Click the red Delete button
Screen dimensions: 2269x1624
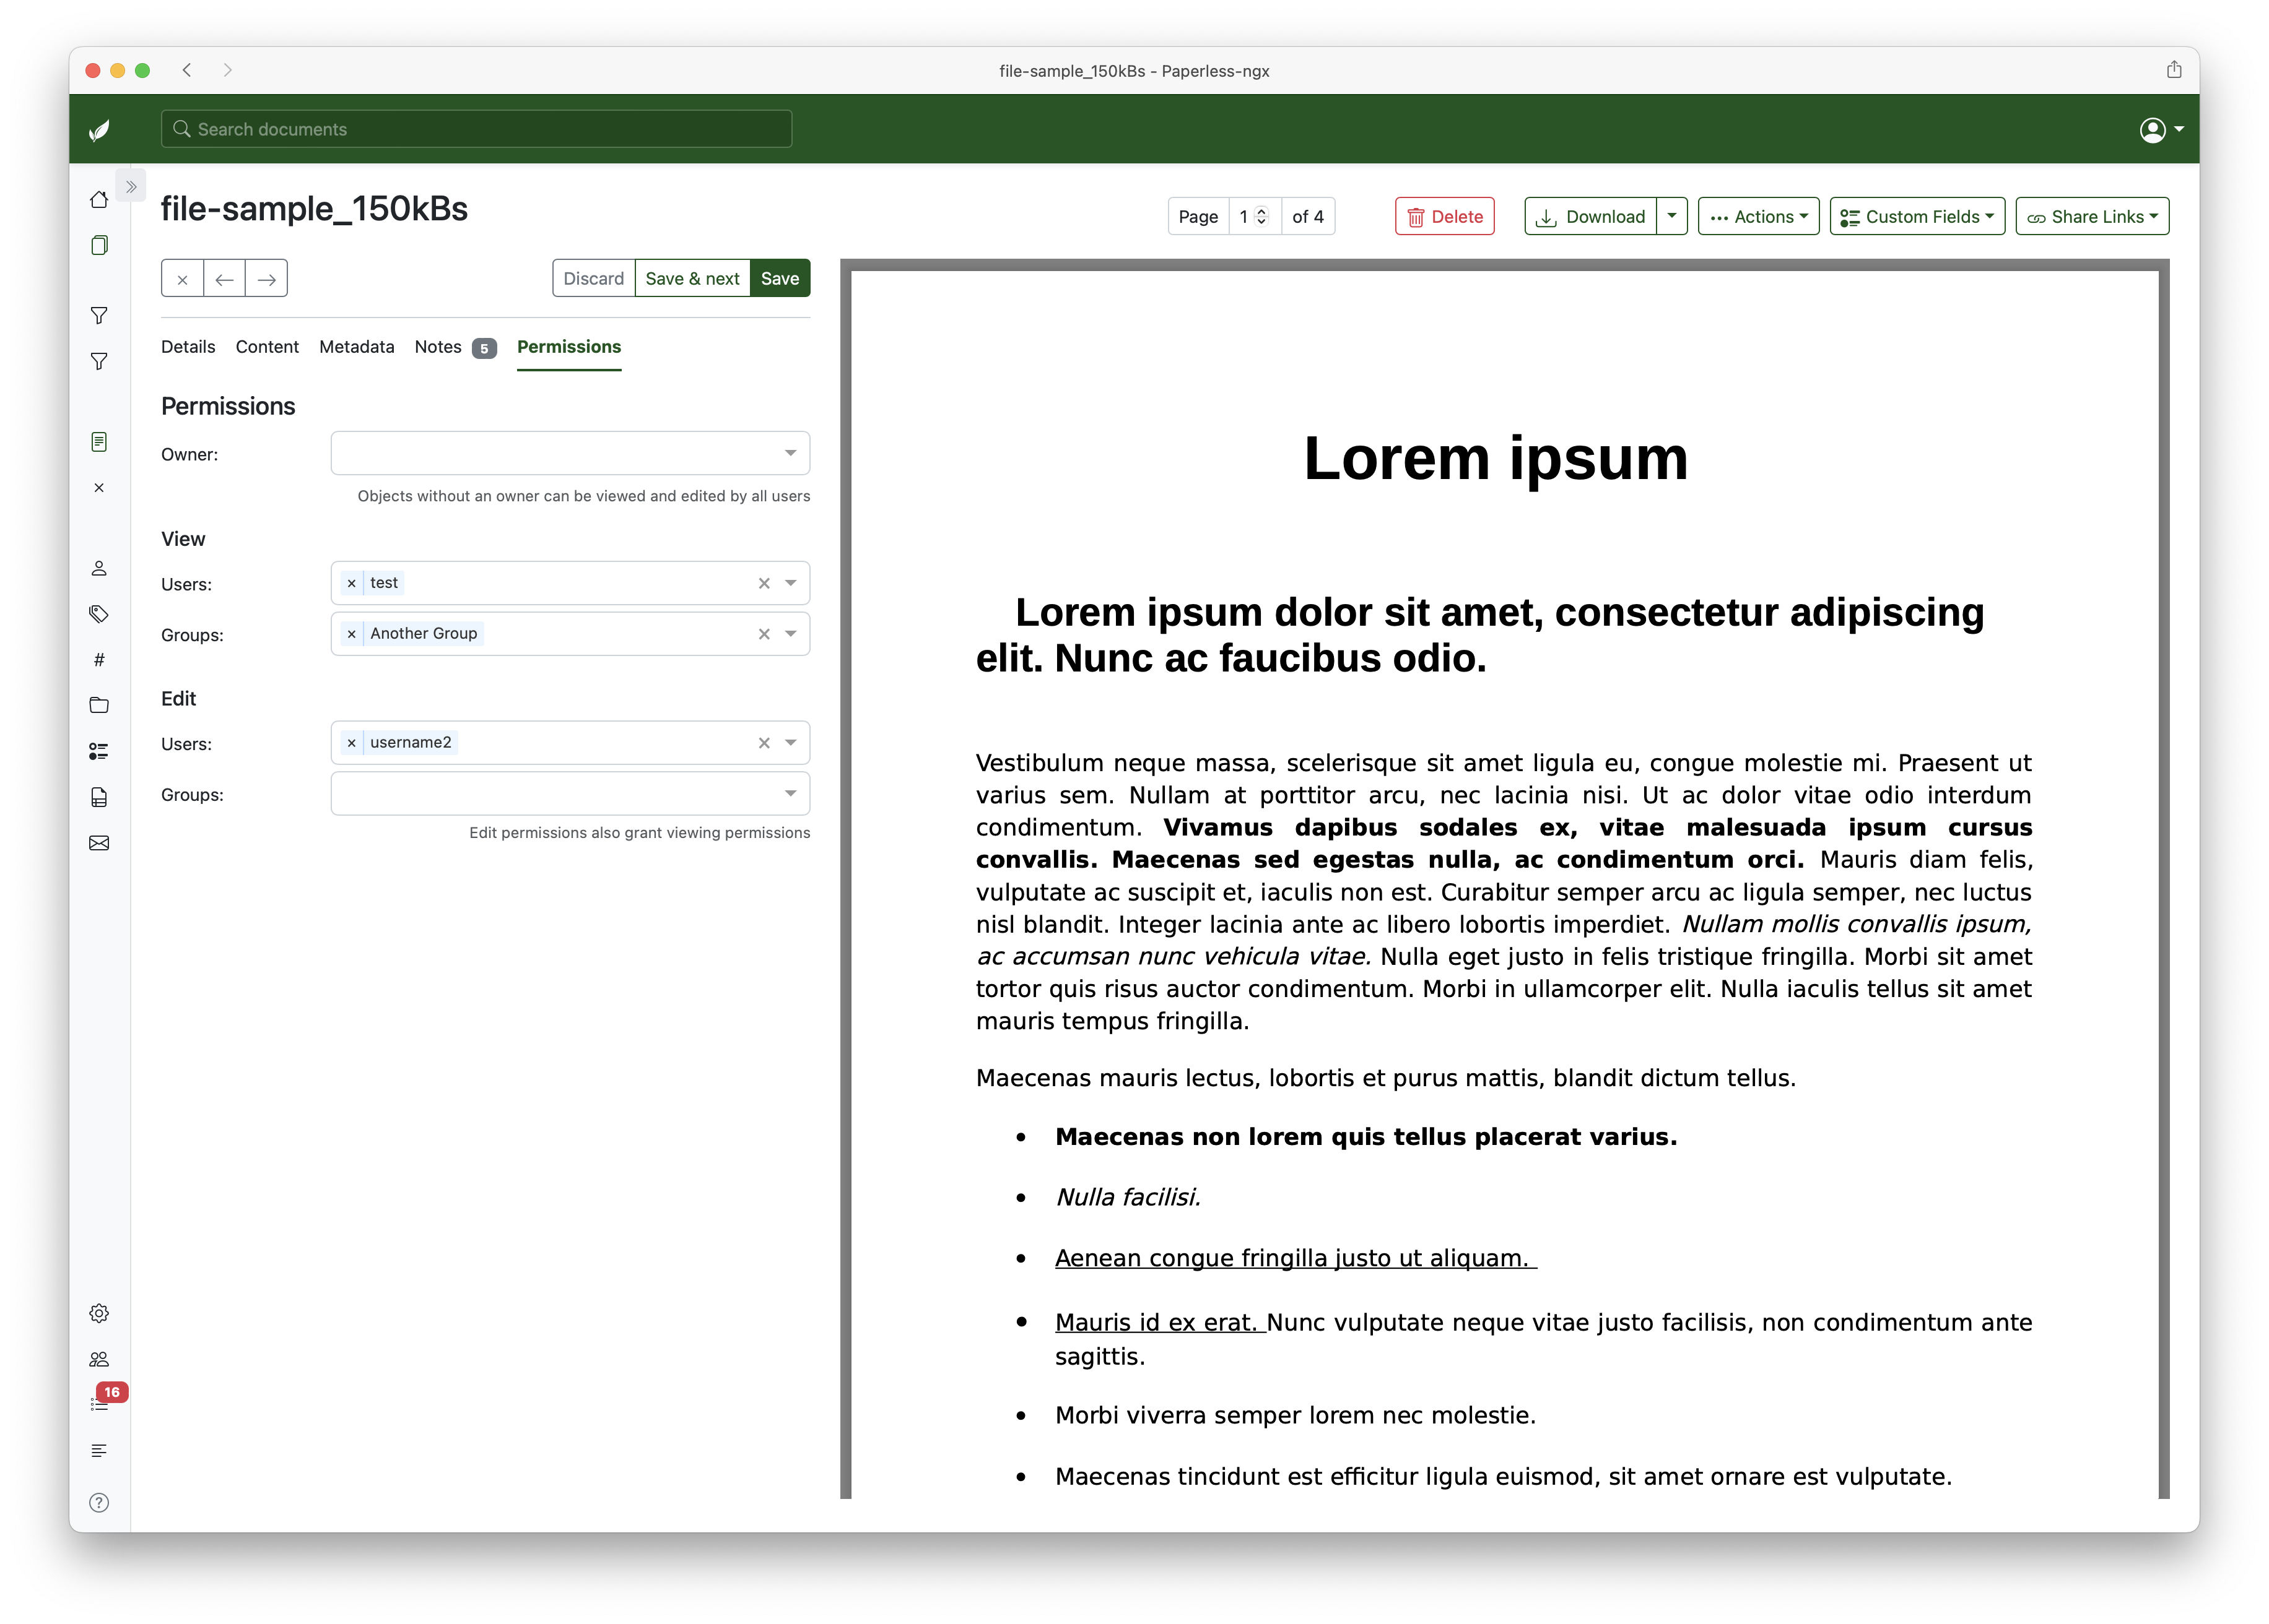click(x=1444, y=217)
